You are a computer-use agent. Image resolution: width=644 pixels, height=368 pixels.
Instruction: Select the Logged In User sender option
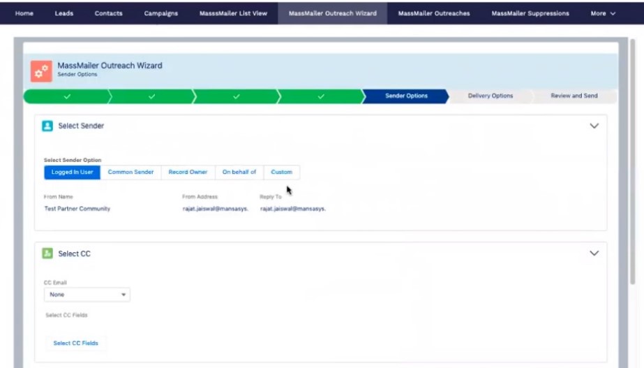[72, 172]
